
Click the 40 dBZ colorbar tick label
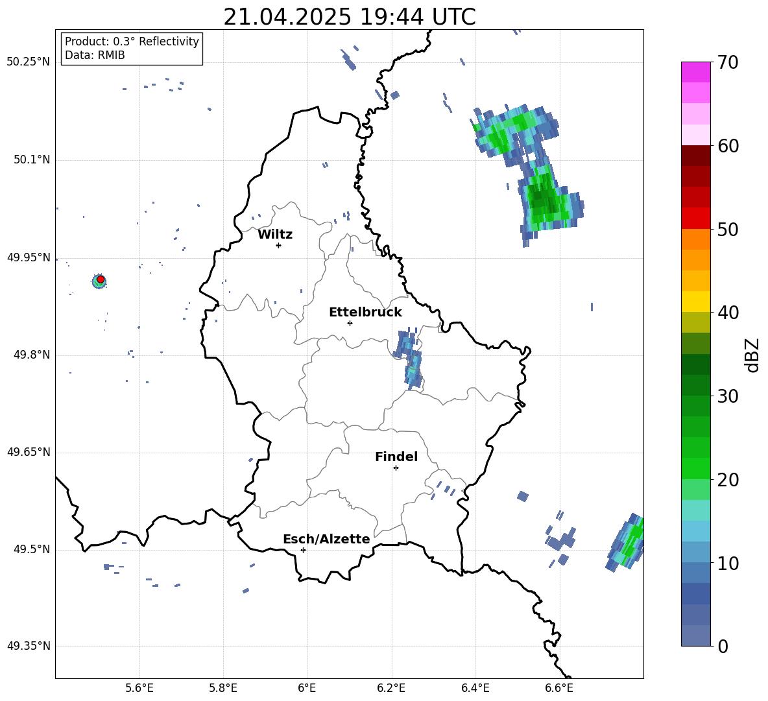pos(728,313)
